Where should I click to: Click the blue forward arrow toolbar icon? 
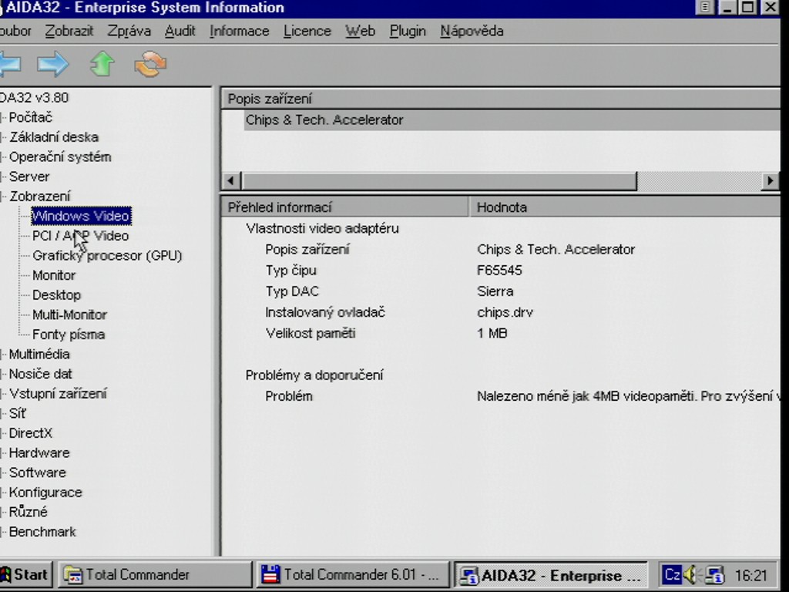[53, 65]
